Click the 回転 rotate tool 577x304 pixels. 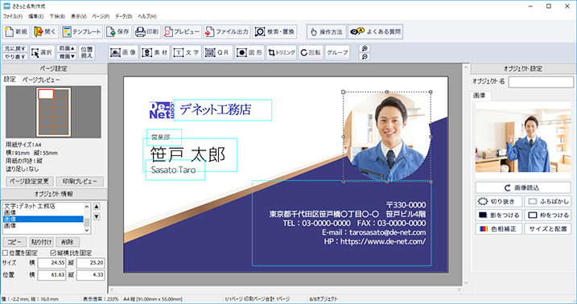(311, 52)
